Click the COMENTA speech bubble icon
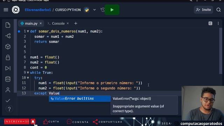The image size is (224, 126). pos(69,121)
